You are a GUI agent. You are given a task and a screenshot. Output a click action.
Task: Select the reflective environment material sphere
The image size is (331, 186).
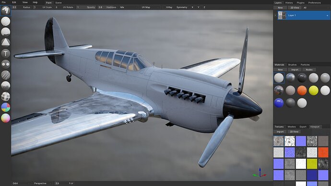click(x=279, y=91)
